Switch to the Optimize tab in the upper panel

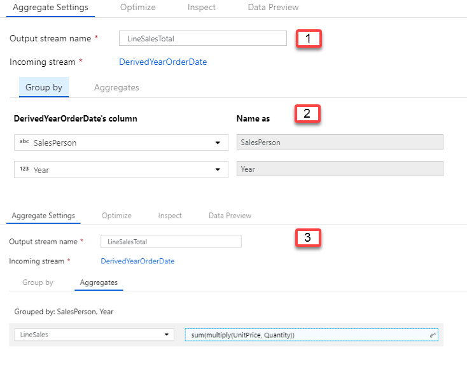click(x=138, y=8)
